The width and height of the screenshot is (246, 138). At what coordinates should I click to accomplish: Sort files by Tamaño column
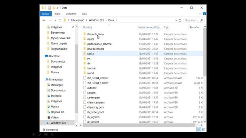point(194,27)
